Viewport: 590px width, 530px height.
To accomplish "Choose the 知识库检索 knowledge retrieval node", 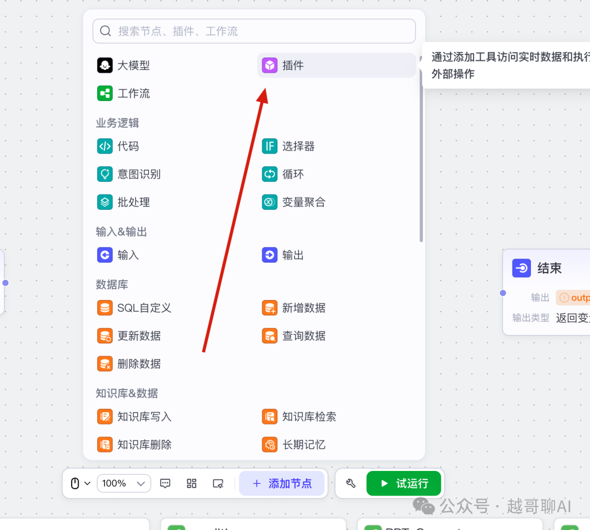I will 299,416.
